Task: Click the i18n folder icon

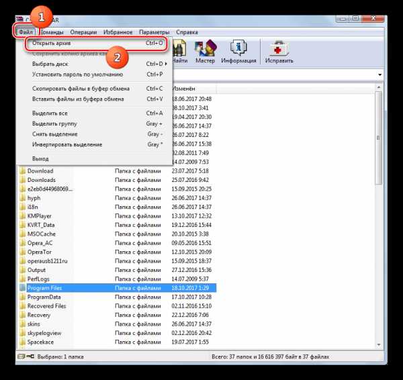Action: tap(23, 207)
